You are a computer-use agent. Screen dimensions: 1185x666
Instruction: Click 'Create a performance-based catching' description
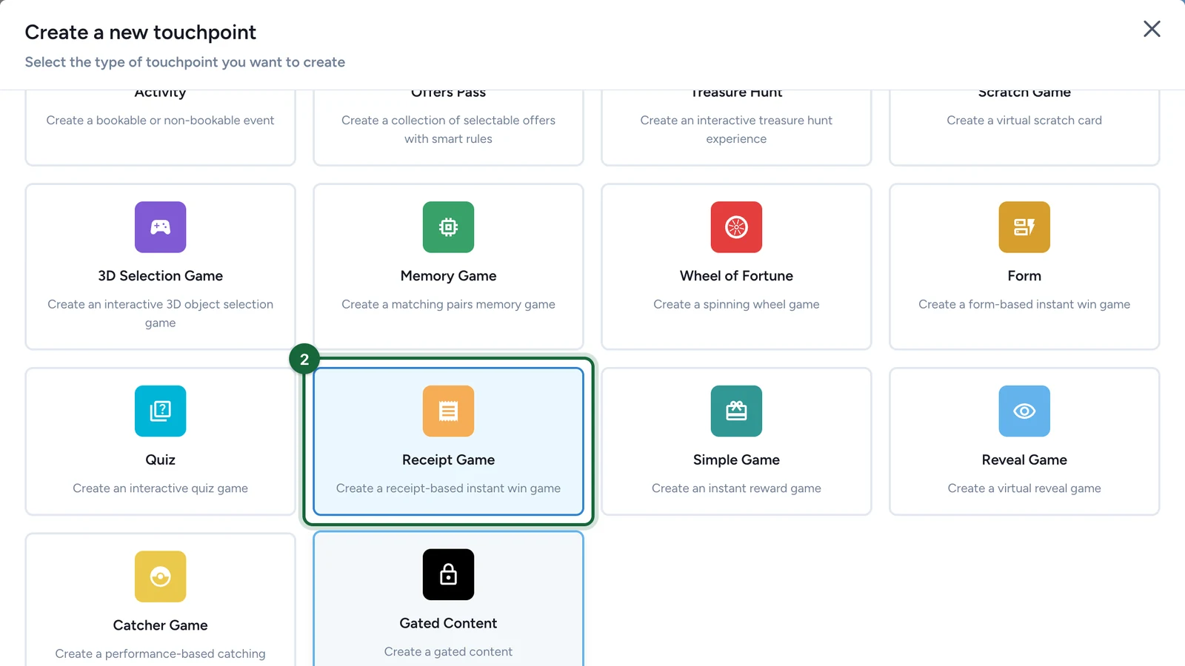point(160,653)
